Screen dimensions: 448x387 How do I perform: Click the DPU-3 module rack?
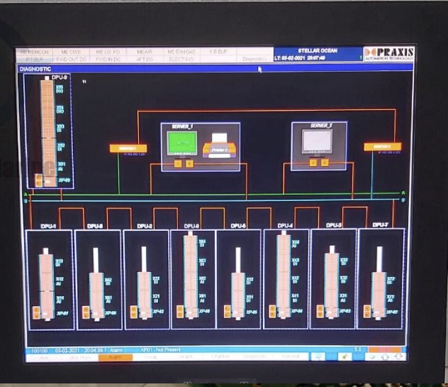[x=332, y=282]
